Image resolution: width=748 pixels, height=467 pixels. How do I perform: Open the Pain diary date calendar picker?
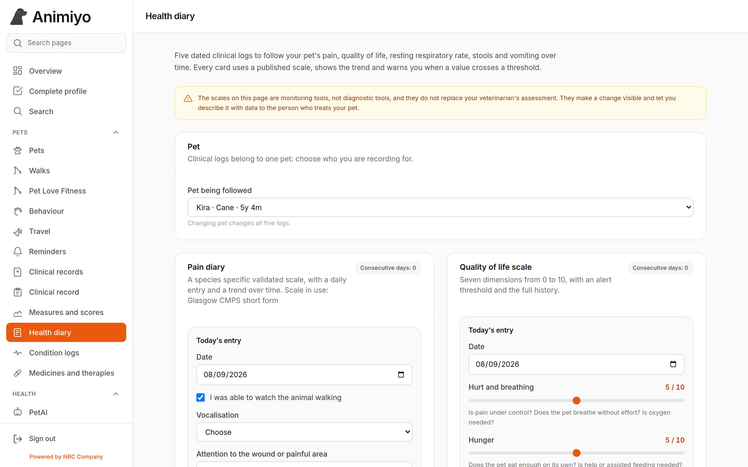(401, 375)
